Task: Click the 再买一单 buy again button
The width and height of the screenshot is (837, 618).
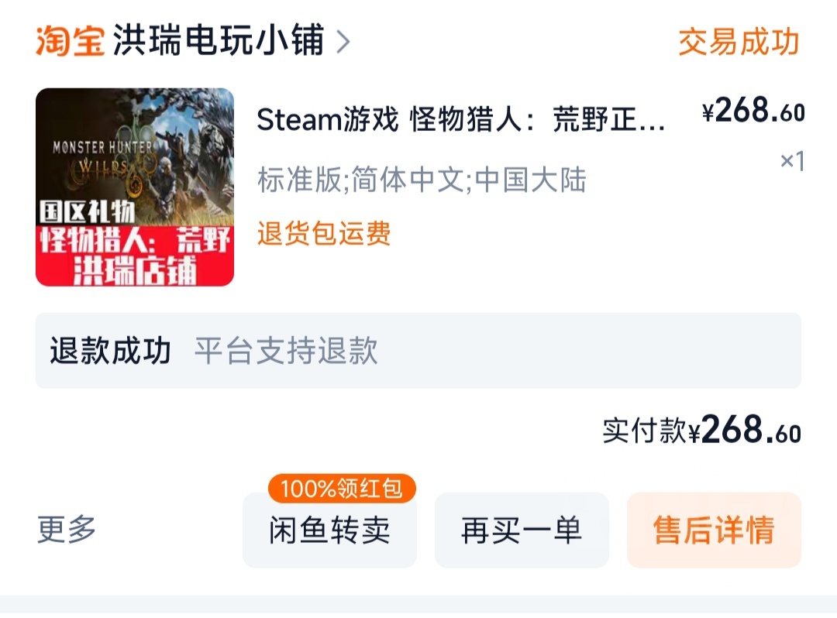Action: [x=521, y=530]
